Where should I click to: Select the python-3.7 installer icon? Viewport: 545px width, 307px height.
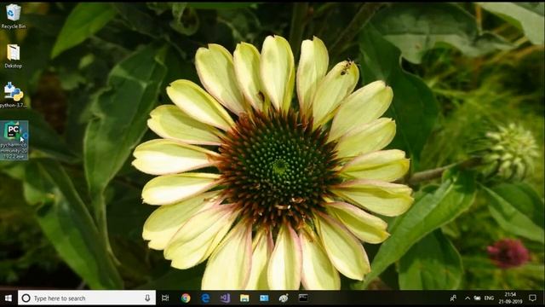click(14, 95)
